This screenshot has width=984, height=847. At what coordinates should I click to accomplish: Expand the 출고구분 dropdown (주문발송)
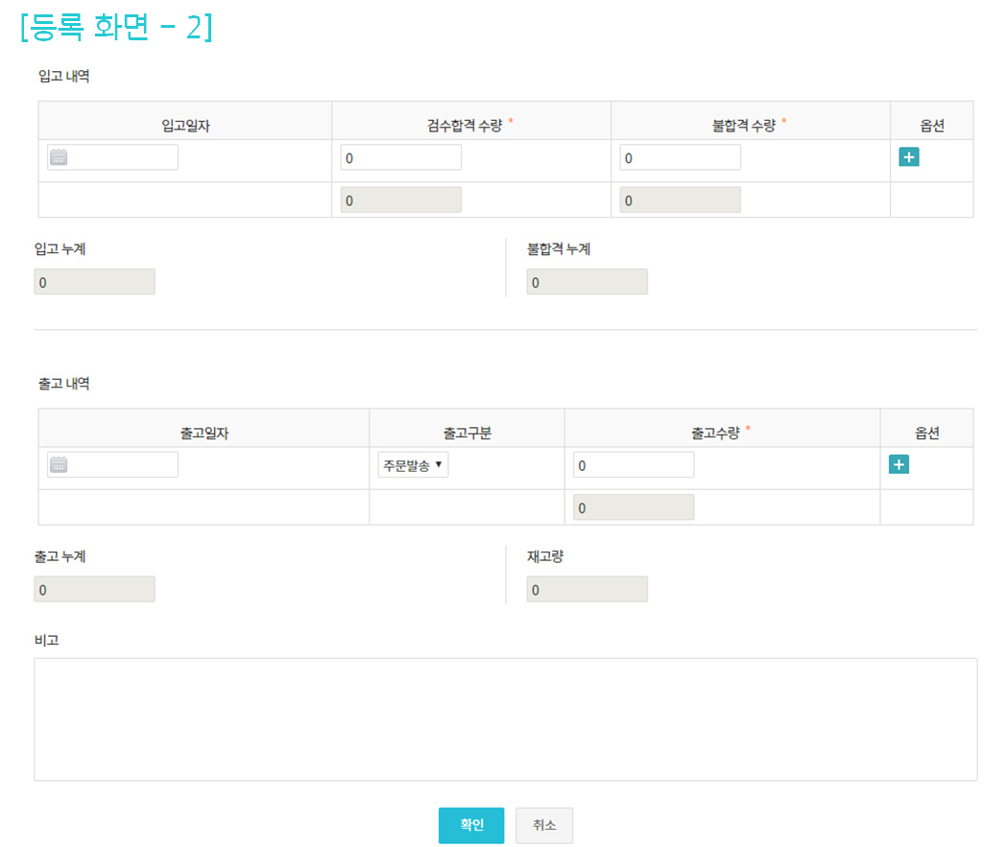click(413, 465)
